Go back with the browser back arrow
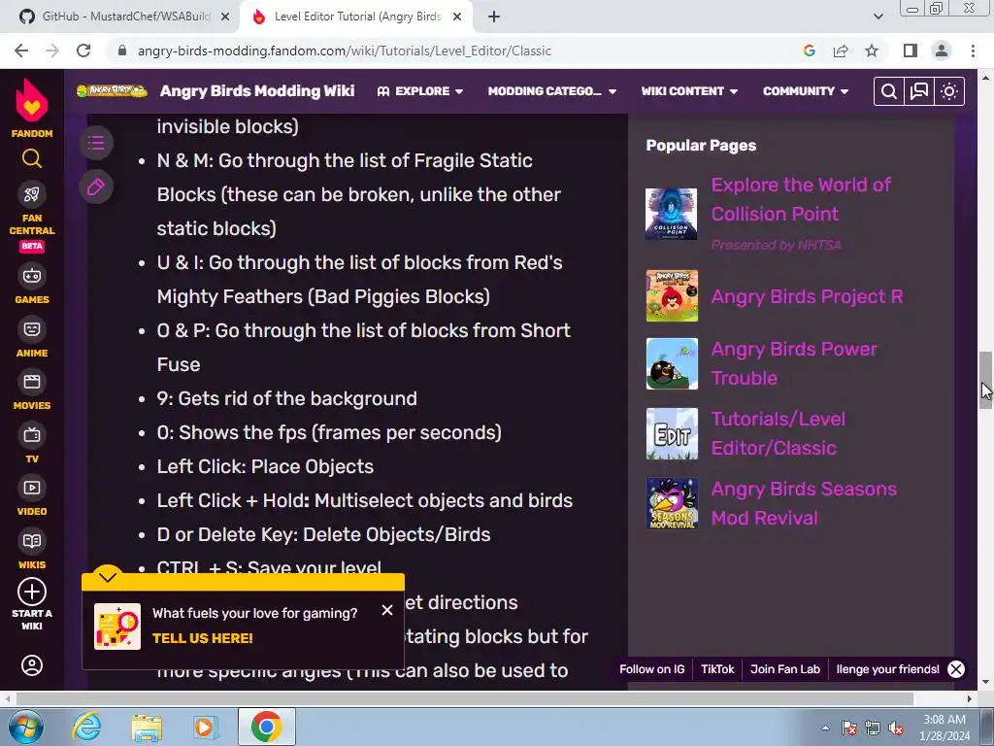 tap(21, 51)
